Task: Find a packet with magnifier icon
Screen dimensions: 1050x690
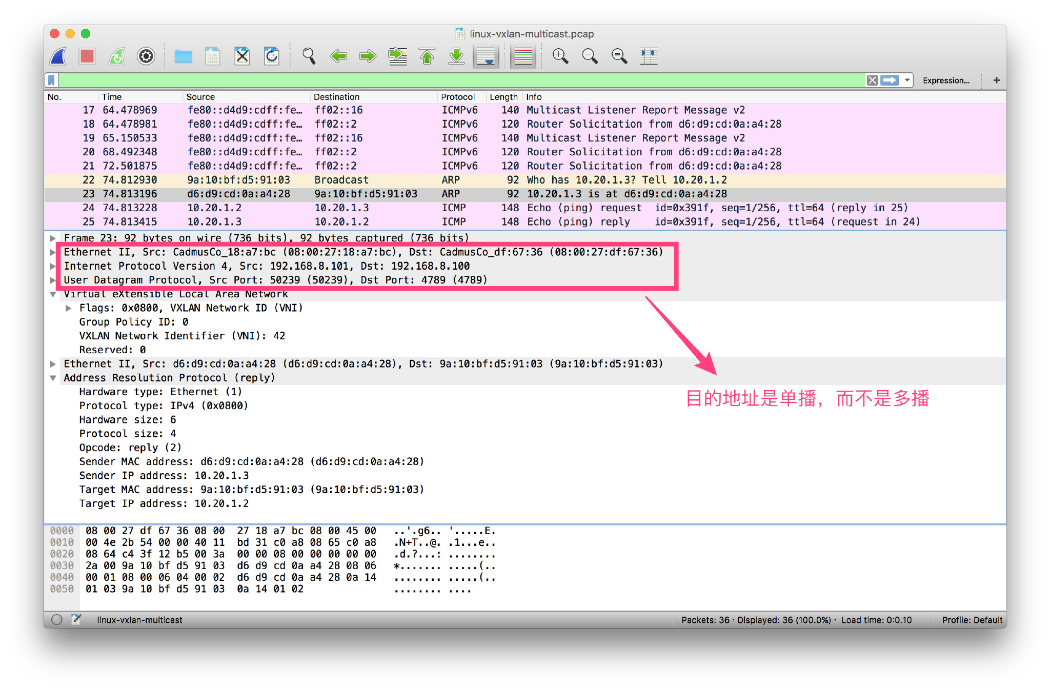Action: pos(309,56)
